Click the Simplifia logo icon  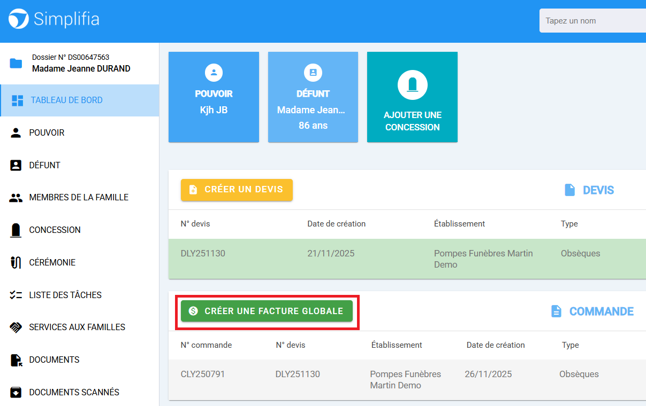pos(18,19)
